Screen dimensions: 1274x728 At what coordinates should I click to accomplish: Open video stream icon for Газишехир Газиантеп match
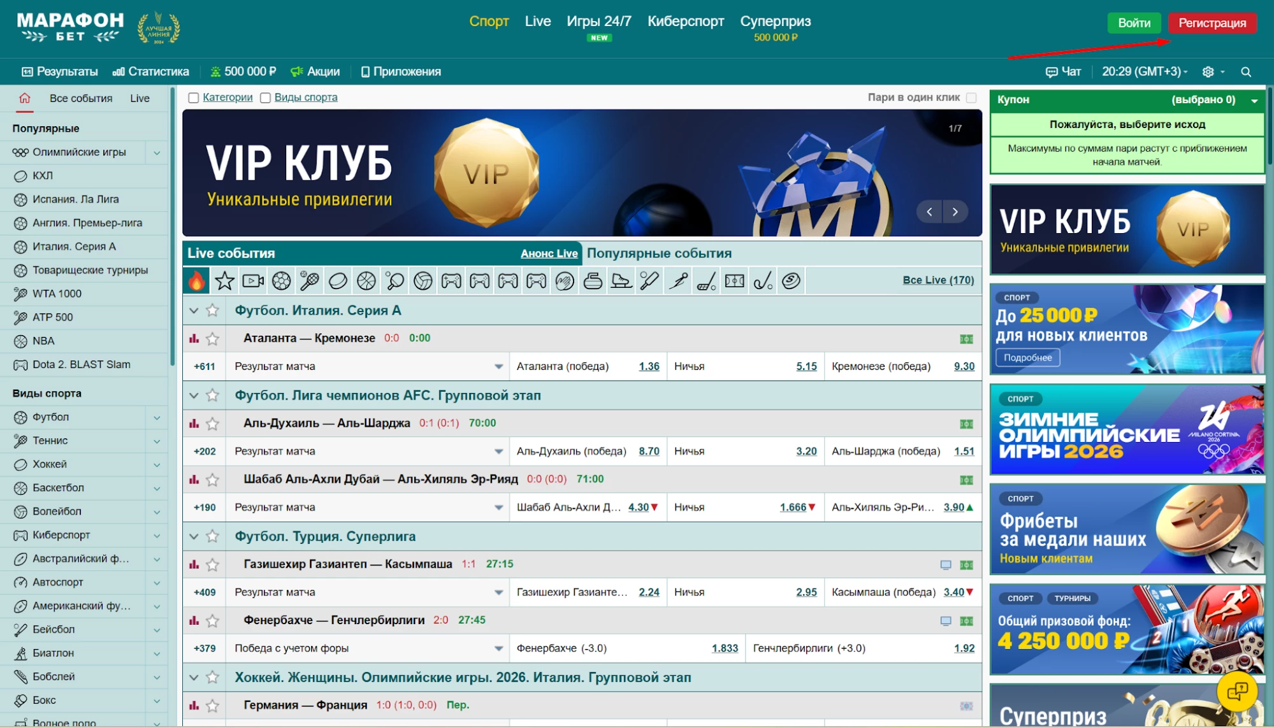coord(946,565)
